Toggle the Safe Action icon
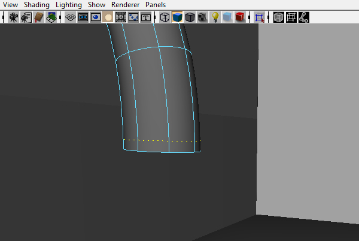This screenshot has height=241, width=359. pyautogui.click(x=133, y=17)
